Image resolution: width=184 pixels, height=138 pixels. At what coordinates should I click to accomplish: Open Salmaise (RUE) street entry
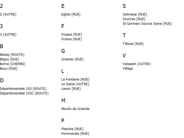(135, 14)
